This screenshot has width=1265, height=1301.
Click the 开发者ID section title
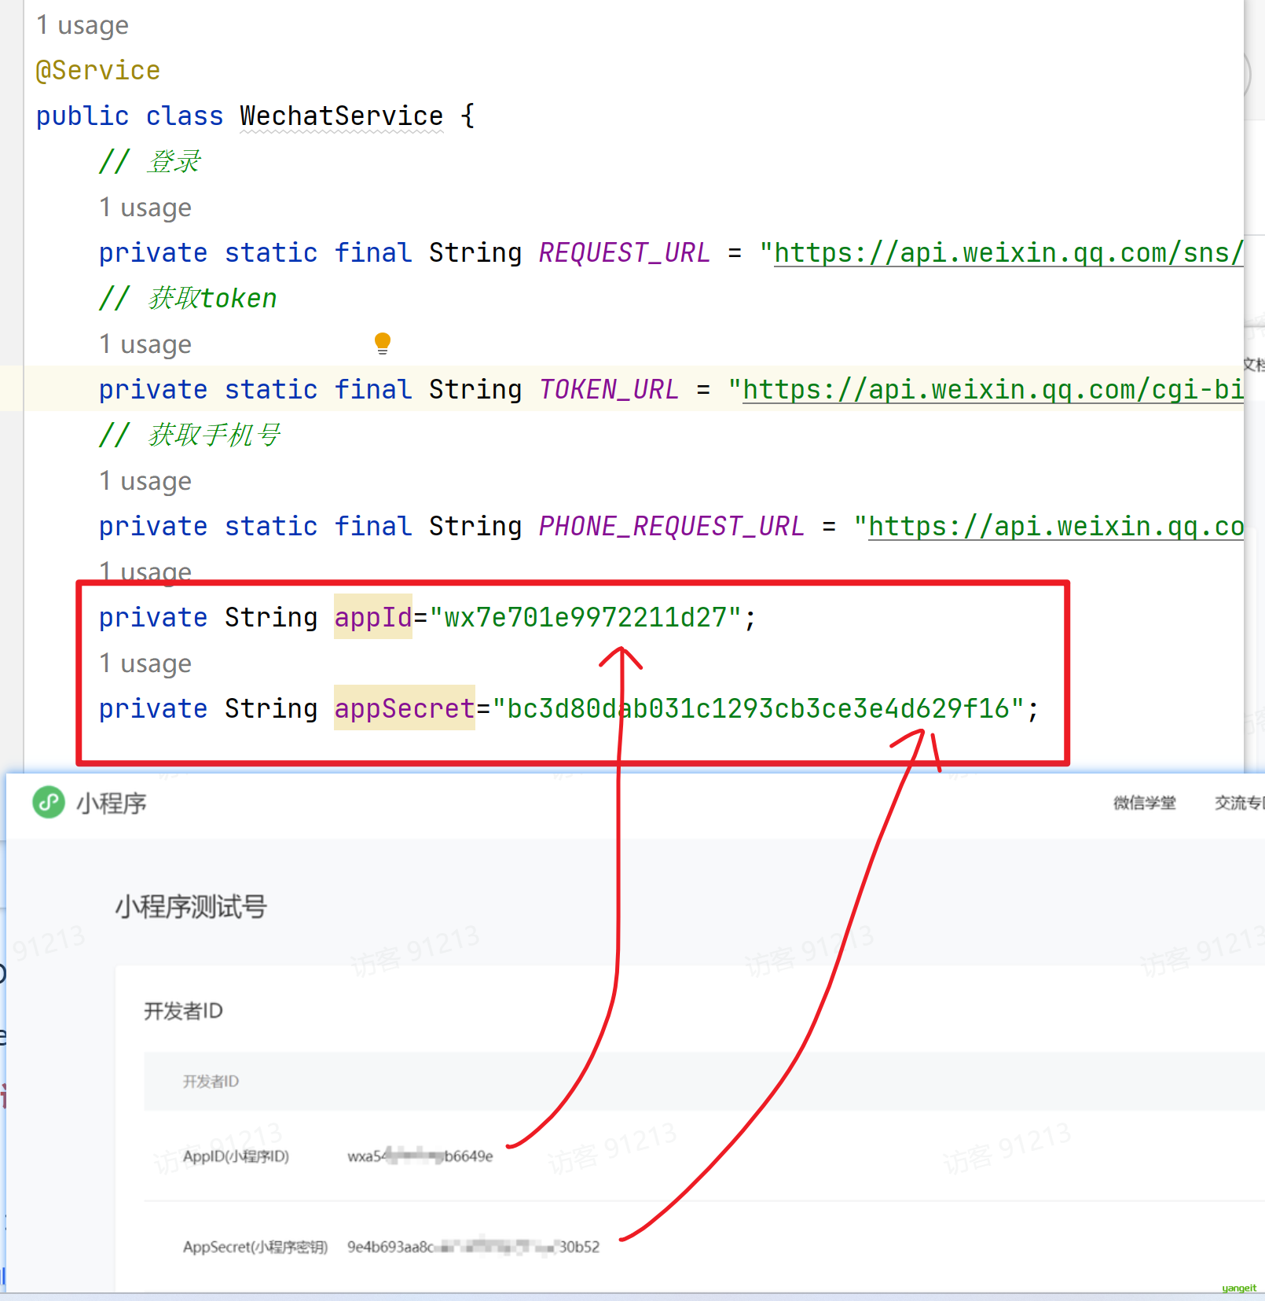click(183, 1011)
